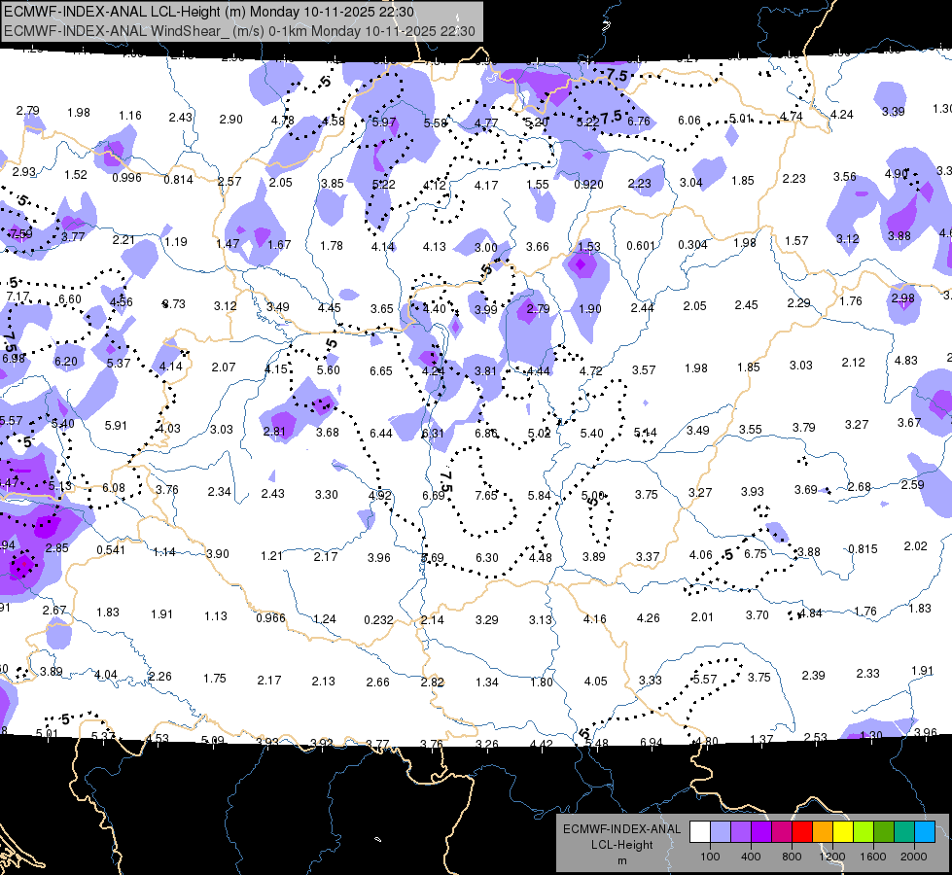Click the wind shear value '6.69'
952x875 pixels.
(x=434, y=496)
